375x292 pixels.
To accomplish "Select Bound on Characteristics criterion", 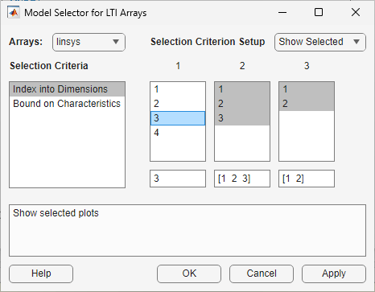I will 67,104.
